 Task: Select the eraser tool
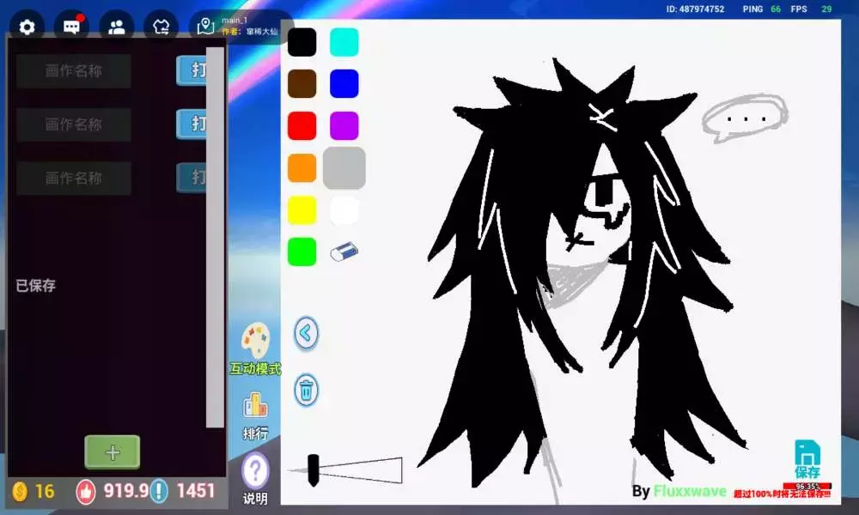344,251
